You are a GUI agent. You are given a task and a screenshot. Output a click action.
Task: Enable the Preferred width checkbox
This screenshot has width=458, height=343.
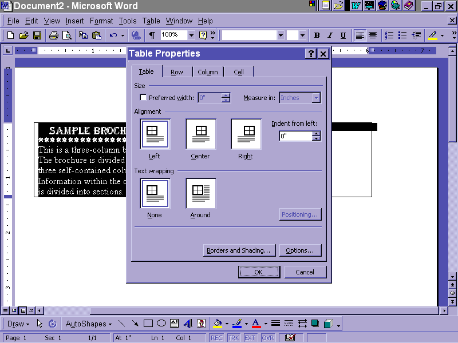pos(143,98)
